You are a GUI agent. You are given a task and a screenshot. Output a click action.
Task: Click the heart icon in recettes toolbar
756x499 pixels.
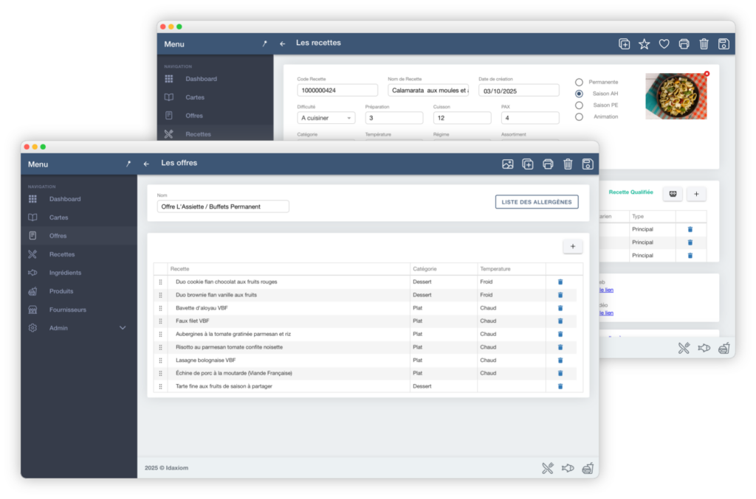664,44
